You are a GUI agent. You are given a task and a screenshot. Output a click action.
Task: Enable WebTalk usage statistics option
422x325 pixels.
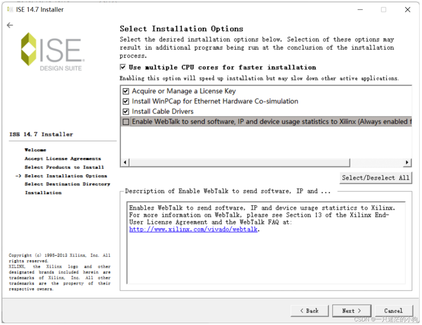[126, 122]
